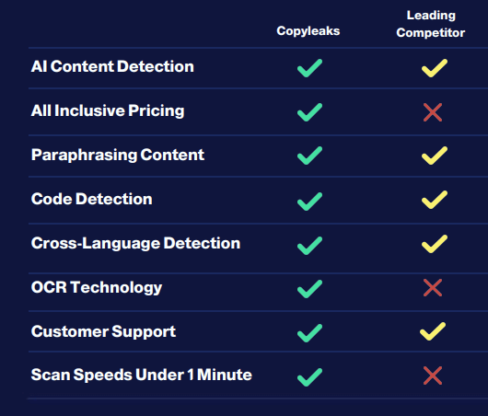The width and height of the screenshot is (488, 416).
Task: Click the red X for OCR Technology
Action: [433, 288]
